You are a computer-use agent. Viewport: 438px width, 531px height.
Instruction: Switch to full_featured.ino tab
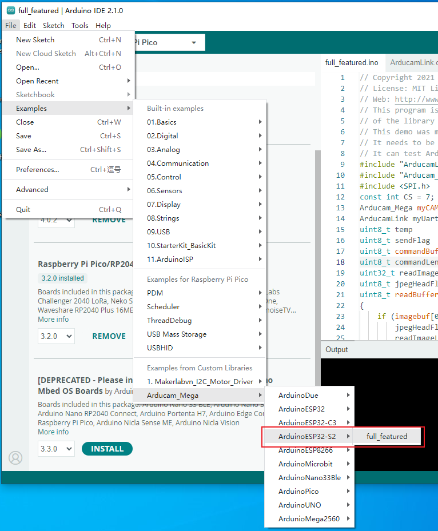point(352,63)
